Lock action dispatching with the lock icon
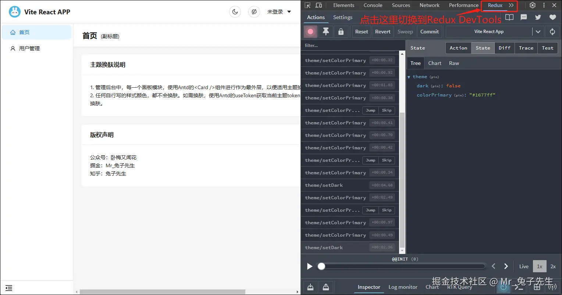The width and height of the screenshot is (562, 295). coord(341,32)
